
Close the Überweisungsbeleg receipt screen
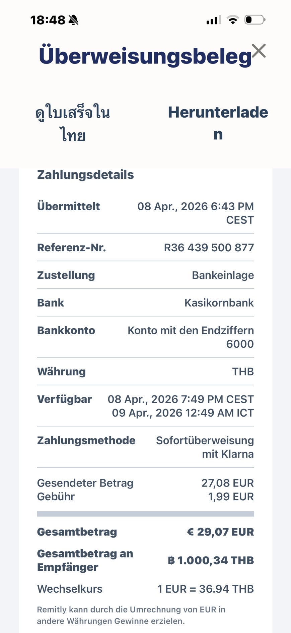tap(259, 51)
